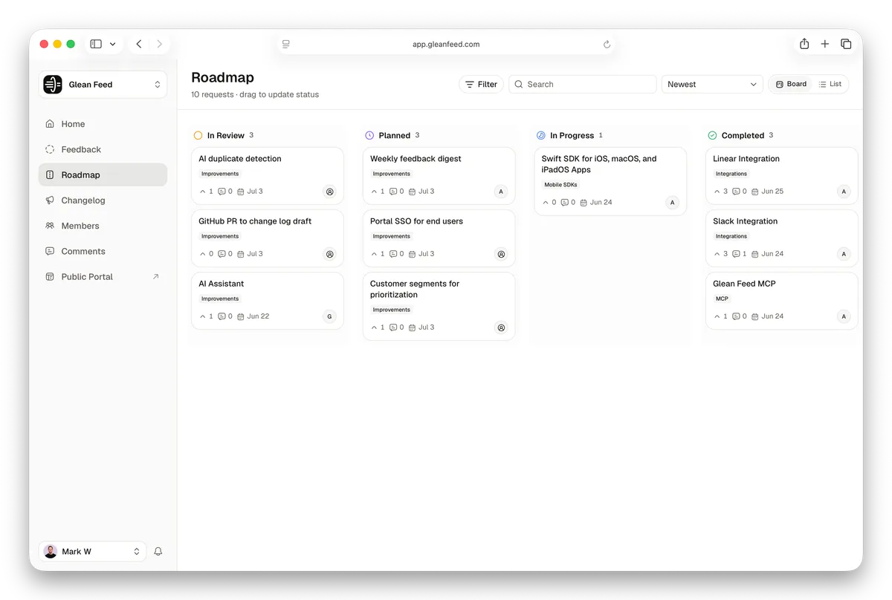
Task: Click the comment icon on Portal SSO card
Action: (393, 254)
